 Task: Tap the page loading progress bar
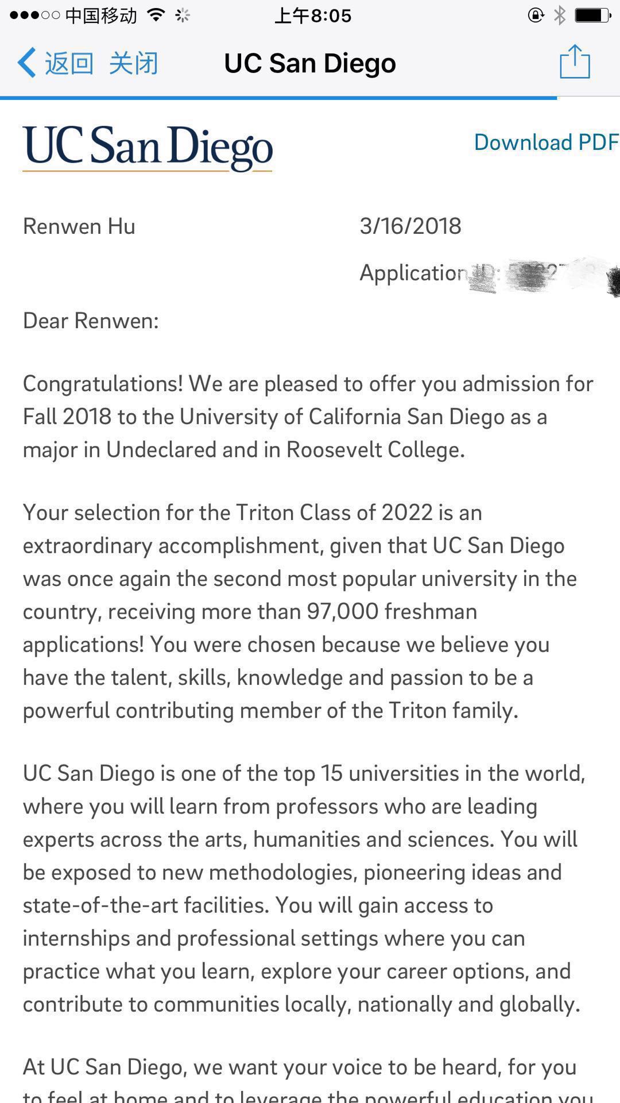[x=278, y=98]
